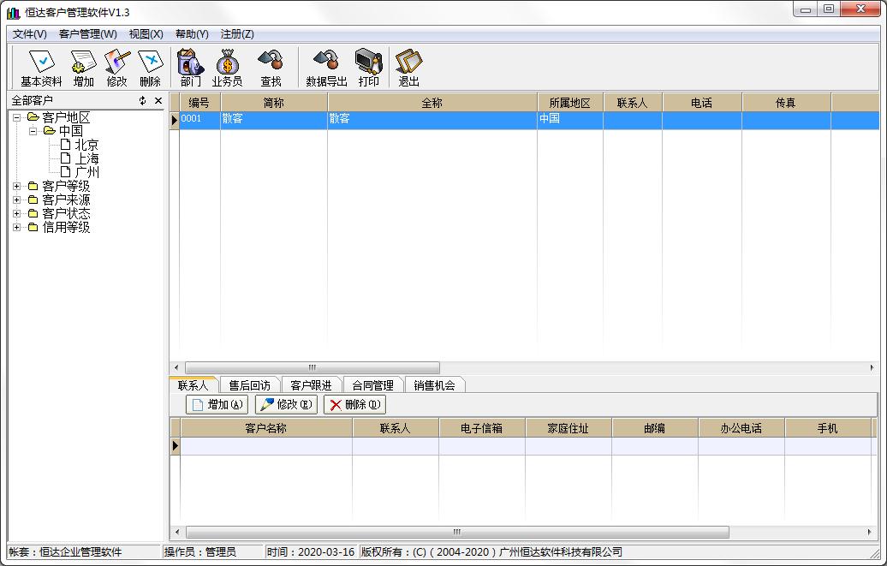Click the 修改 toolbar icon
This screenshot has width=887, height=566.
(117, 68)
